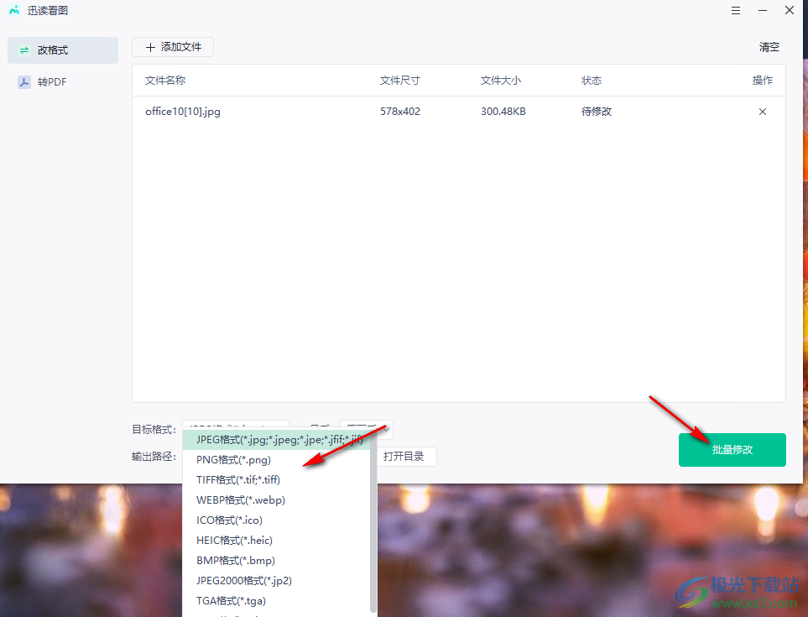Viewport: 808px width, 617px height.
Task: Choose TGA格式(*.tga) from the list
Action: [x=276, y=600]
